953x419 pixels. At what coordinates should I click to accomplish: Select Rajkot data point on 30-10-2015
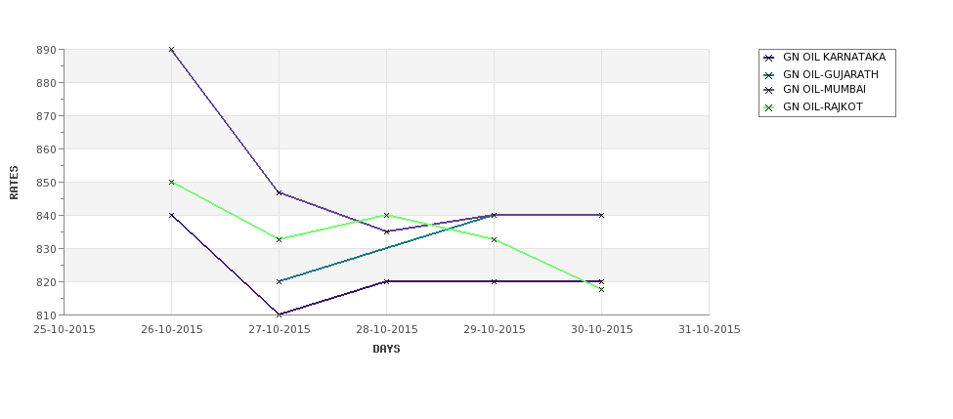pos(601,290)
